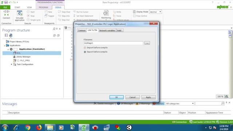233x131 pixels.
Task: Open the Build tab in Properties
Action: tap(119, 31)
